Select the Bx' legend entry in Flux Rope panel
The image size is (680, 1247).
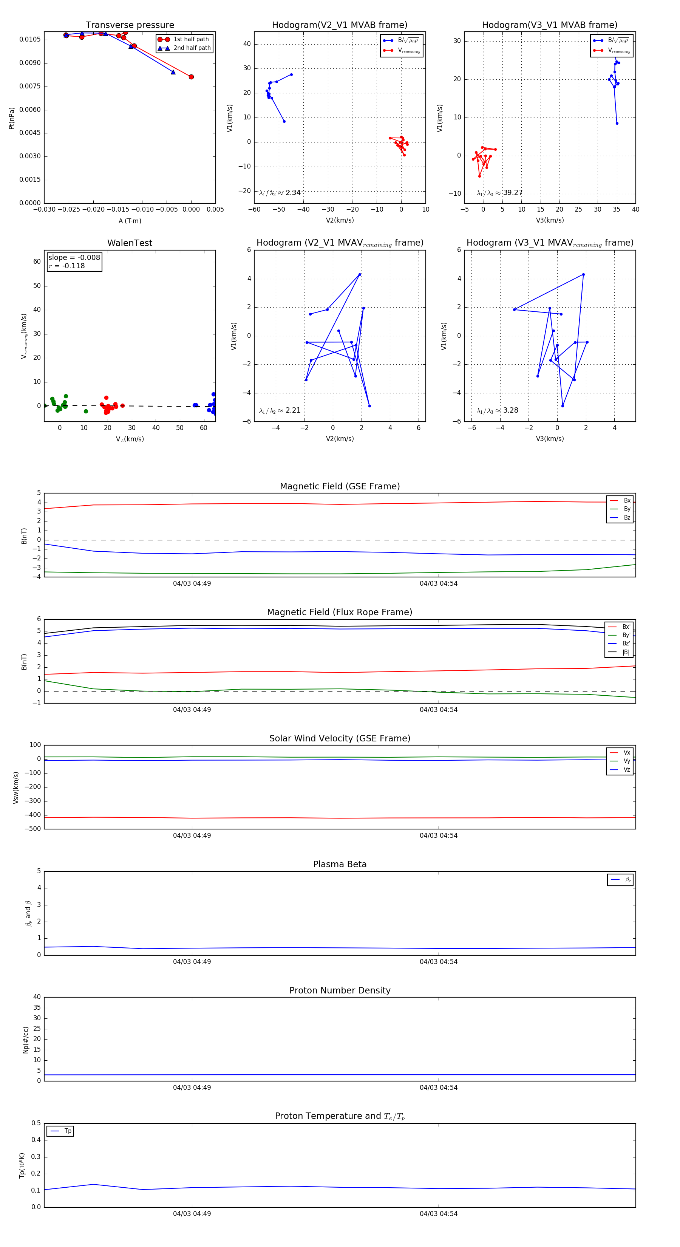[619, 627]
